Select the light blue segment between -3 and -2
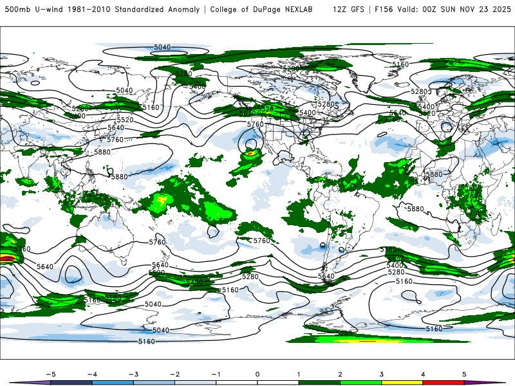The width and height of the screenshot is (515, 386). [154, 383]
